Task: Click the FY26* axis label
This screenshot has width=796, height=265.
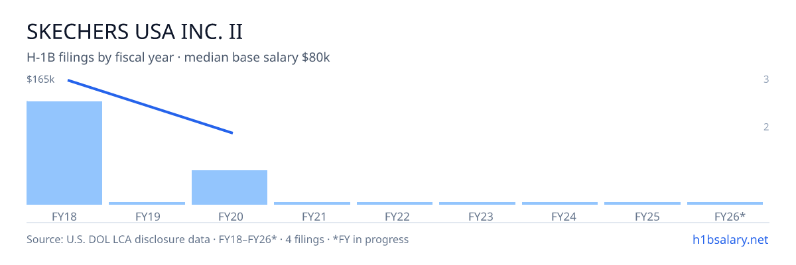Action: coord(730,216)
